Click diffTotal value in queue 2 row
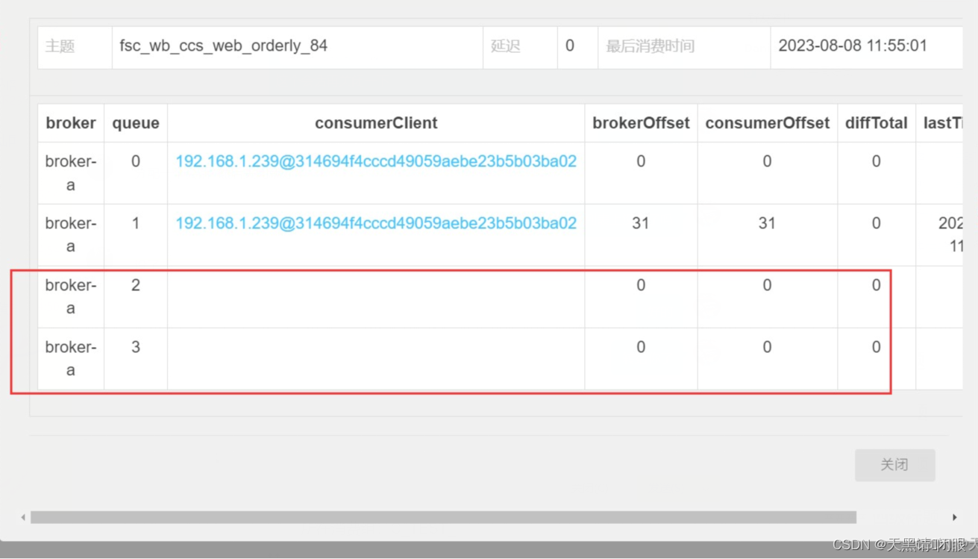Screen dimensions: 978x559 coord(877,285)
